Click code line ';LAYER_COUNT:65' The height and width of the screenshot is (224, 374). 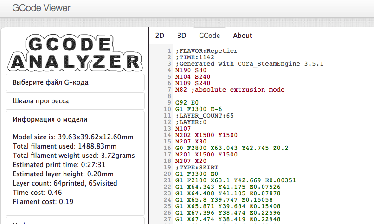click(x=205, y=116)
